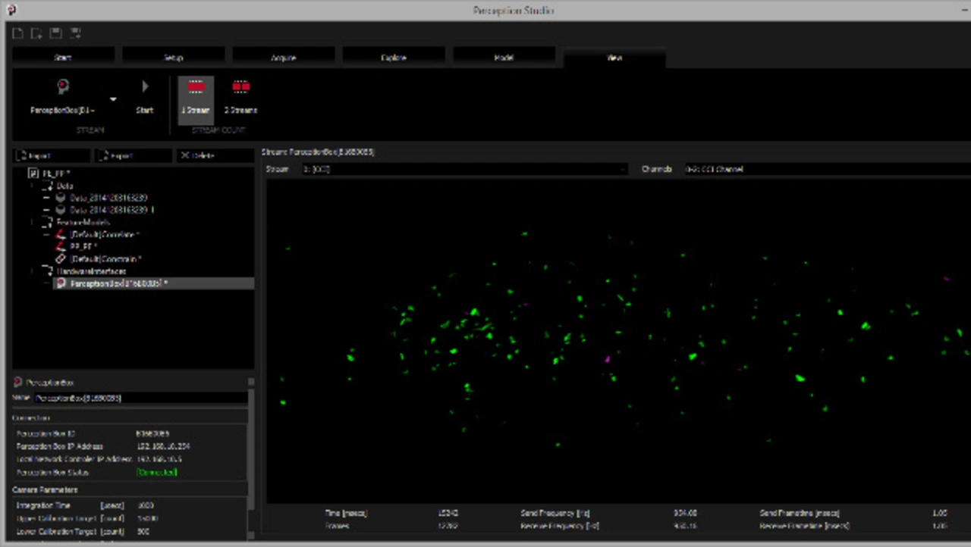Screen dimensions: 971x547
Task: Select the [Default]Constrain model item
Action: (106, 259)
